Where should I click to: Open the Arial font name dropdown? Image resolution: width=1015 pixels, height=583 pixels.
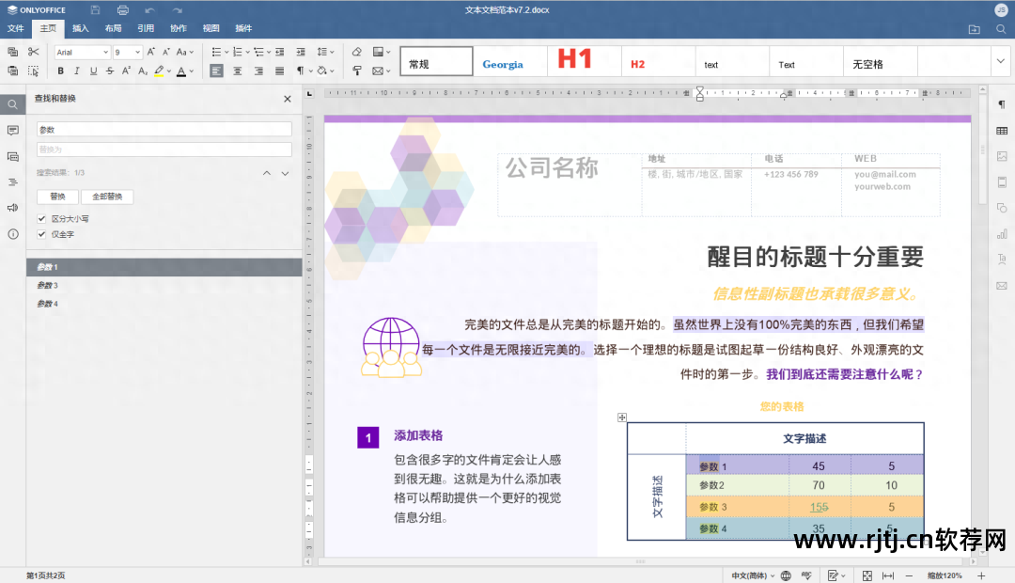[x=106, y=52]
